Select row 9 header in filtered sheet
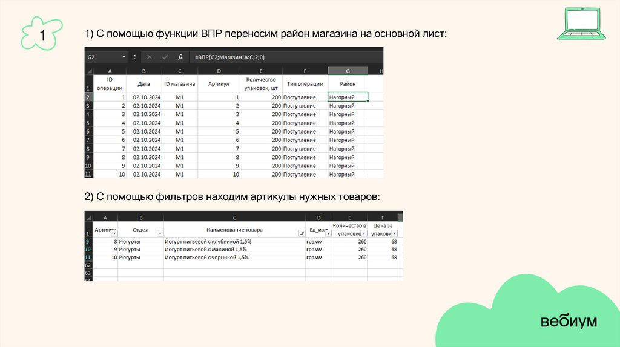This screenshot has width=620, height=347. (88, 241)
